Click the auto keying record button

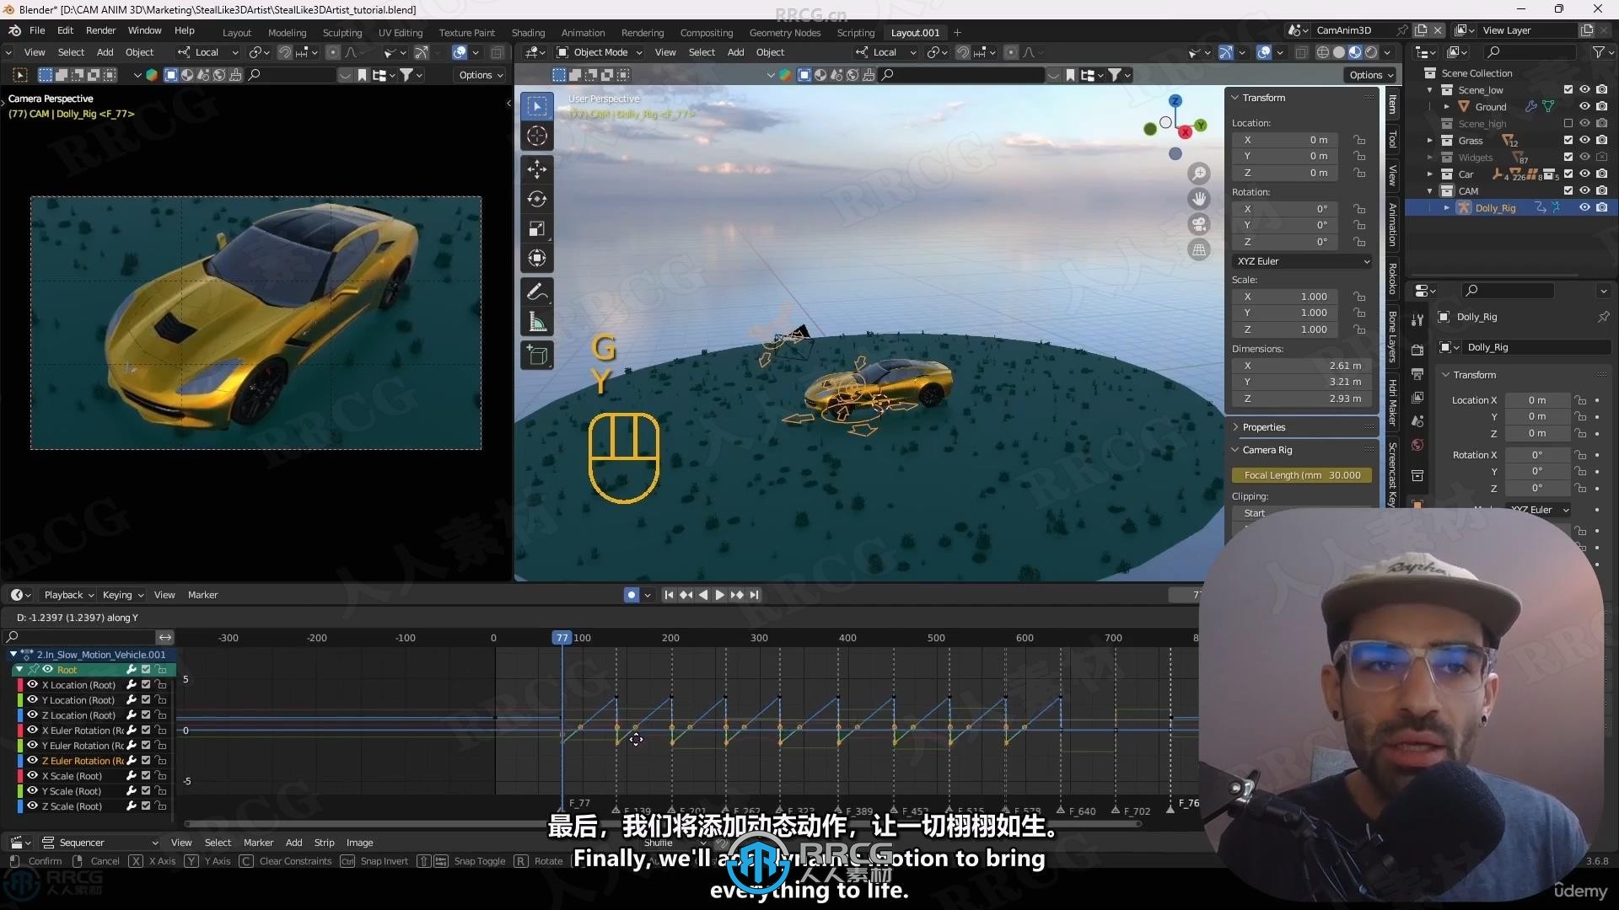(632, 595)
